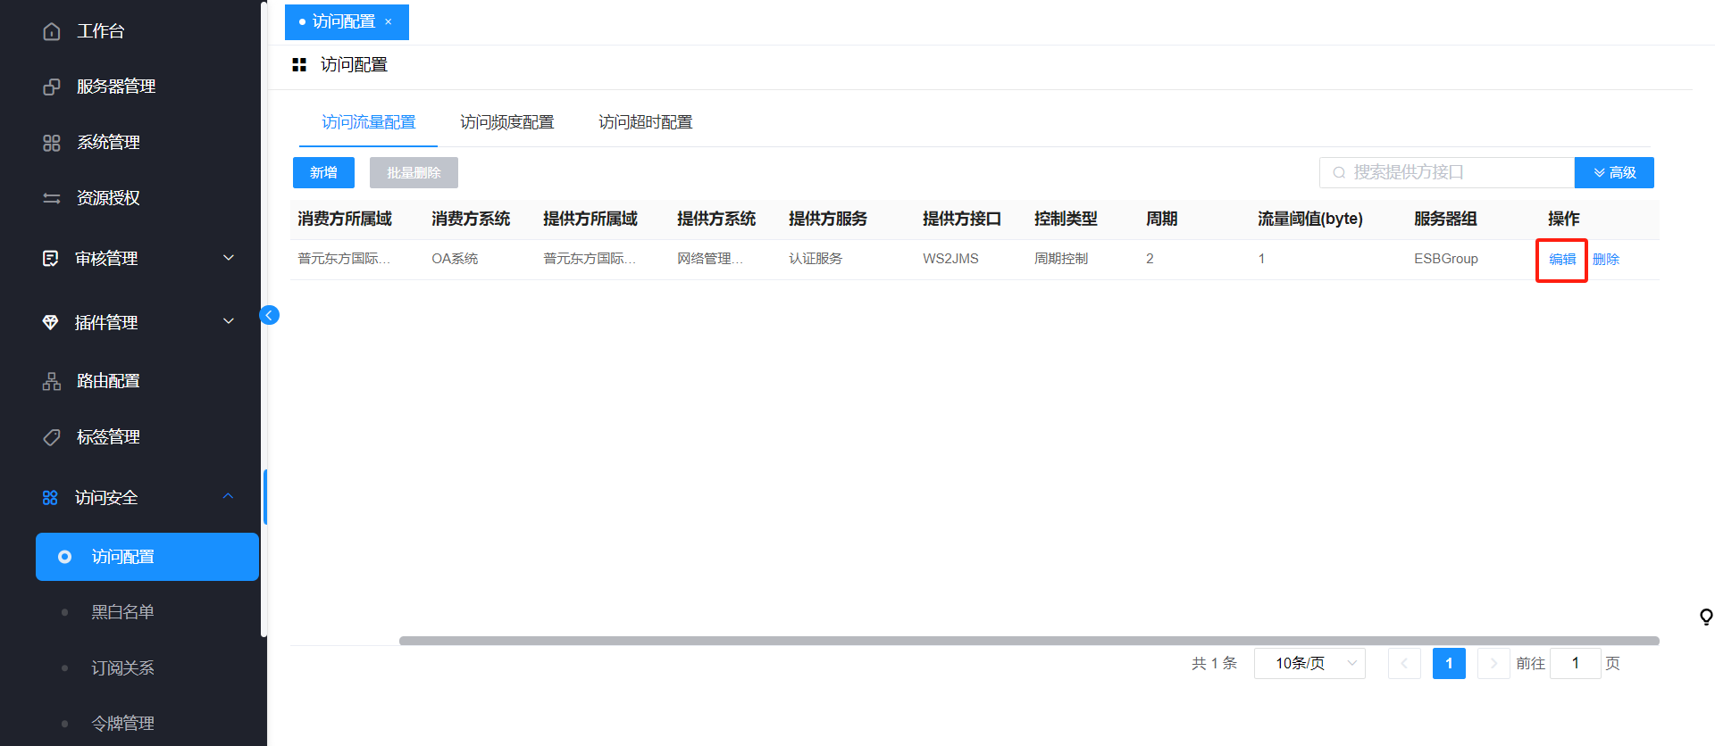Click the WS2JMS table cell
The height and width of the screenshot is (746, 1715).
tap(950, 259)
